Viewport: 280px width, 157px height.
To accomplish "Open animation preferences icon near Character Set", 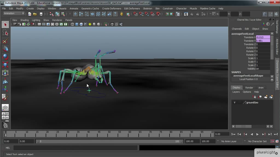I will (277, 141).
